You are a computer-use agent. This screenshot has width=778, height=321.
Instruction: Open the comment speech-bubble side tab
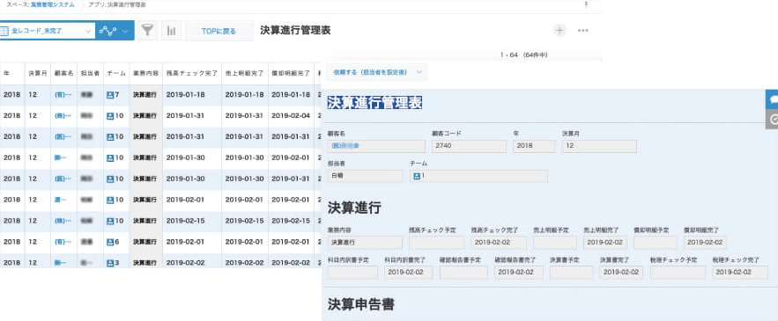(x=773, y=99)
